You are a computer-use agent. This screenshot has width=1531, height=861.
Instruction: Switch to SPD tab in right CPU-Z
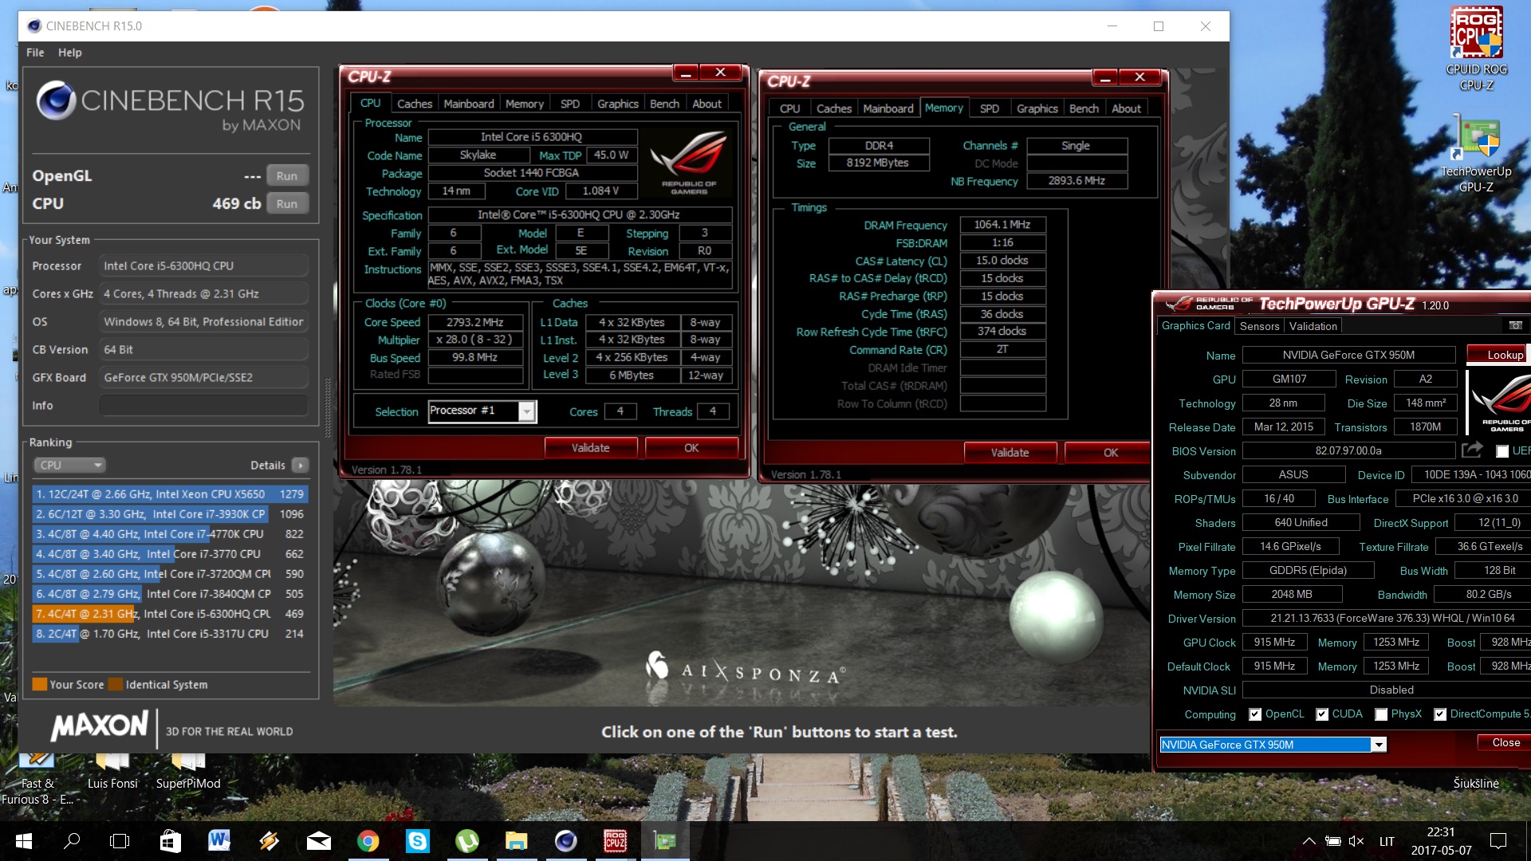click(x=989, y=108)
